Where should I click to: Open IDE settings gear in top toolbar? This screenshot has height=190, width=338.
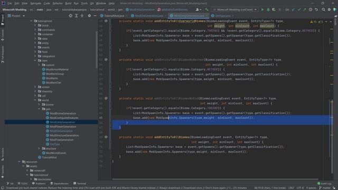click(329, 9)
